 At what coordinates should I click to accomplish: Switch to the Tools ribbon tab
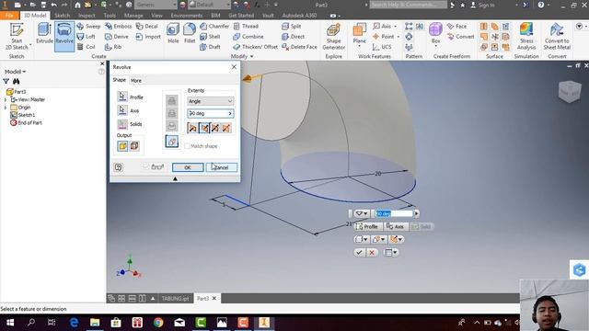110,16
